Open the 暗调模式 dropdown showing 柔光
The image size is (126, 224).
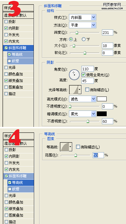(82, 114)
